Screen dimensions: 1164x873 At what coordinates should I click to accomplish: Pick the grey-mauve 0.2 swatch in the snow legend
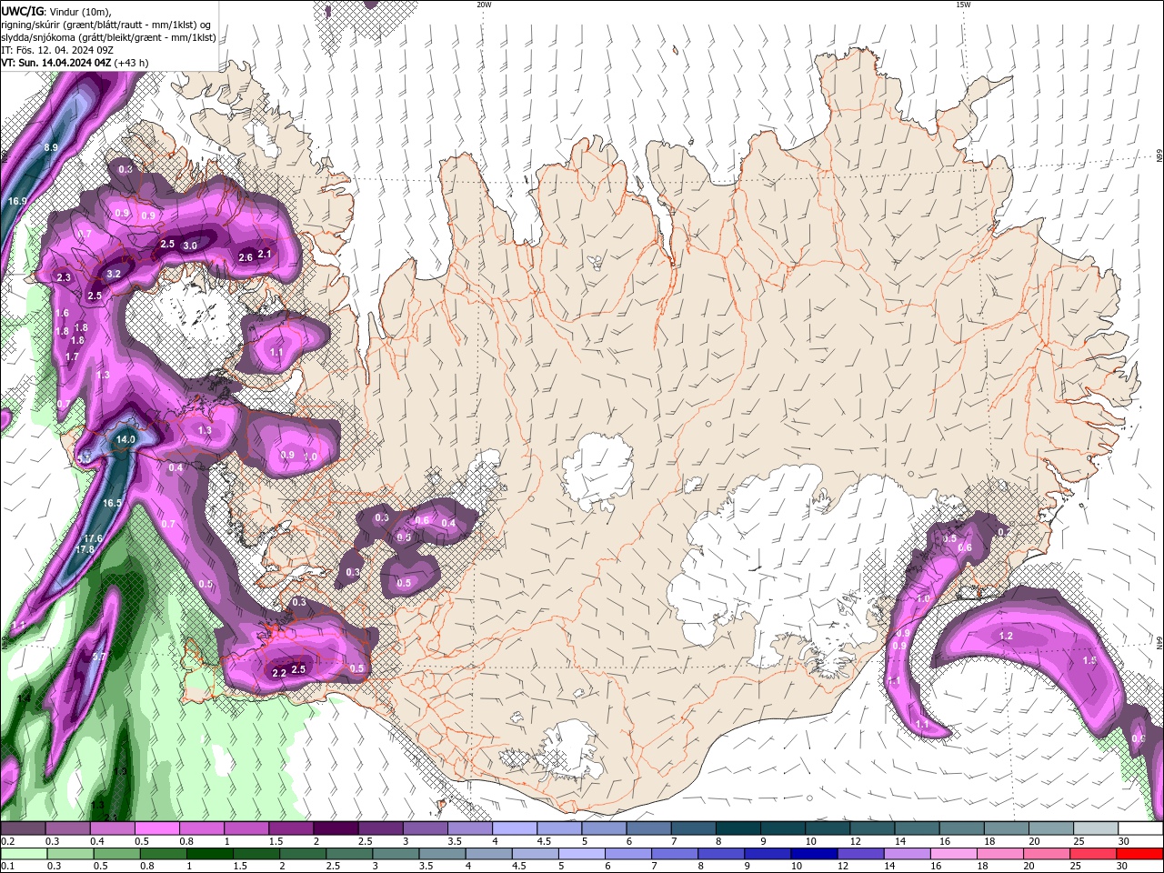(23, 828)
